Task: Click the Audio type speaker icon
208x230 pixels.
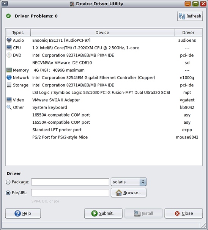Action: (x=9, y=40)
